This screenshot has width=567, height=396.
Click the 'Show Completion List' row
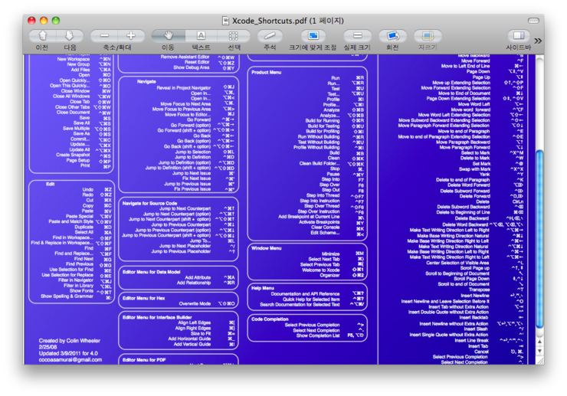coord(330,335)
